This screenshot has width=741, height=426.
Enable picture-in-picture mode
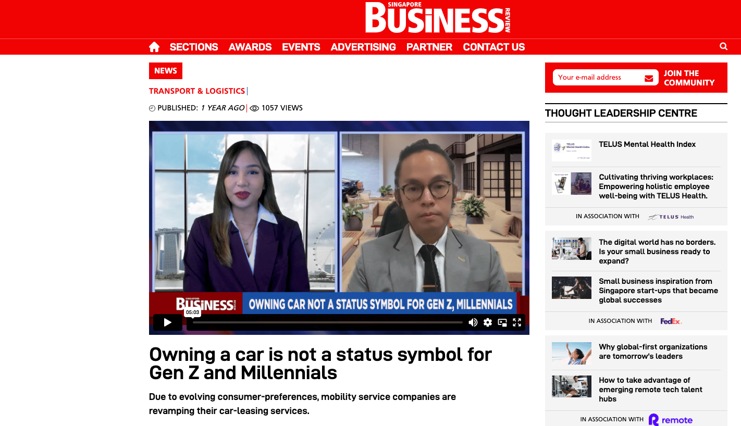tap(502, 322)
